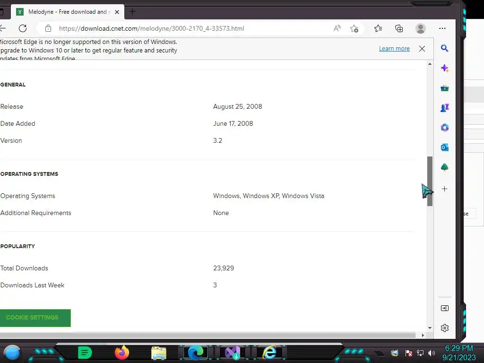The image size is (484, 363).
Task: Click the vertical scrollbar thumb
Action: [x=430, y=181]
